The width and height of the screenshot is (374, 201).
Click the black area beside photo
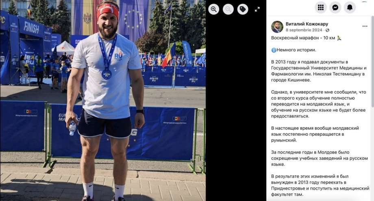pos(236,107)
